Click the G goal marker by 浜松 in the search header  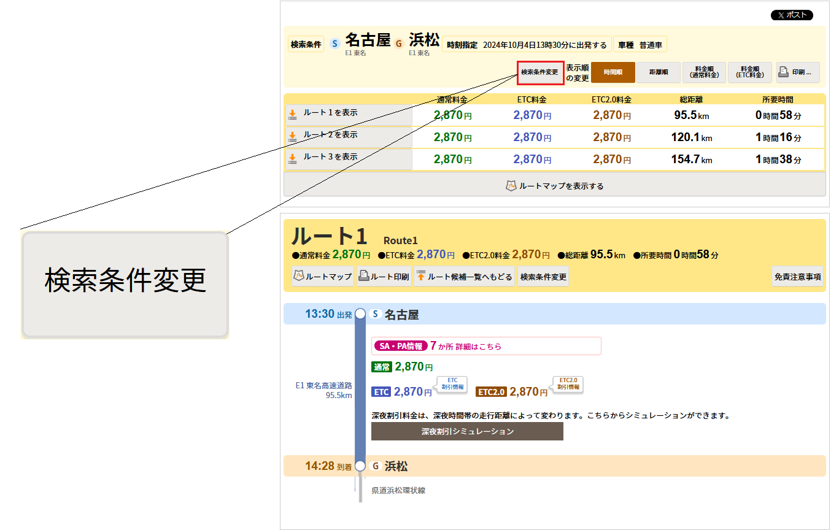(399, 44)
